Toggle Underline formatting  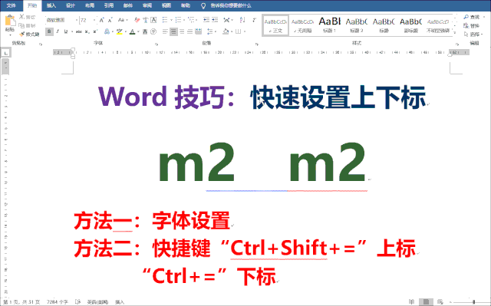[x=66, y=31]
